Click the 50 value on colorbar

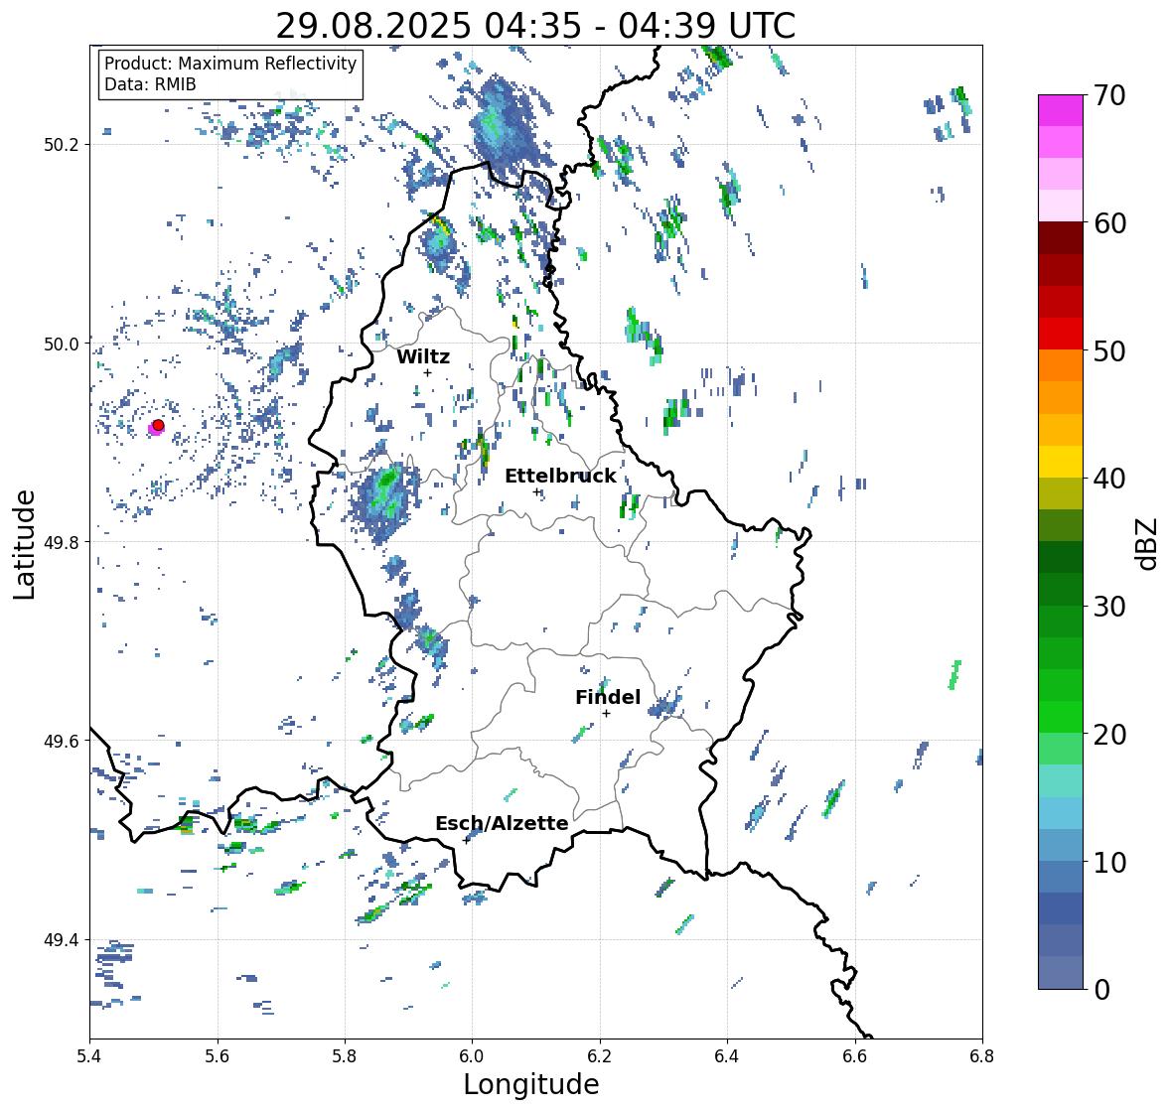[1109, 351]
